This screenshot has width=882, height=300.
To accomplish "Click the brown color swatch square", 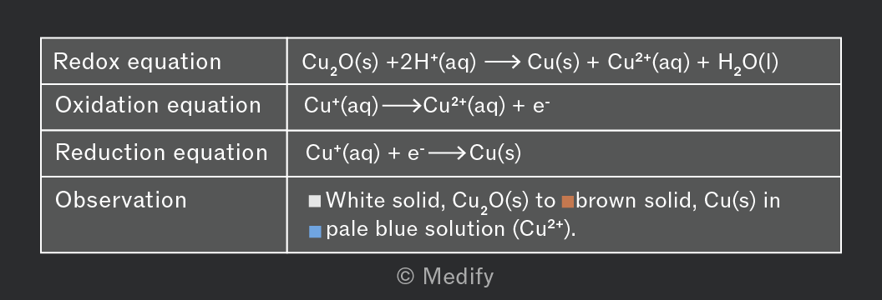I will tap(568, 202).
